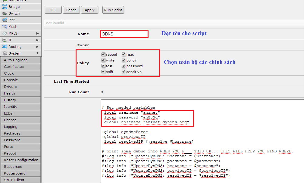304x183 pixels.
Task: Expand the Routing submenu arrow
Action: click(37, 47)
